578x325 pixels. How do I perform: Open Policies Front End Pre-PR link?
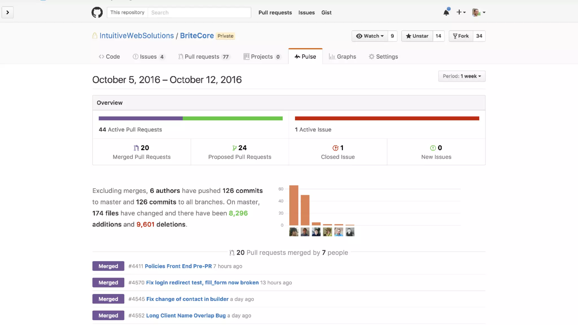[x=178, y=266]
